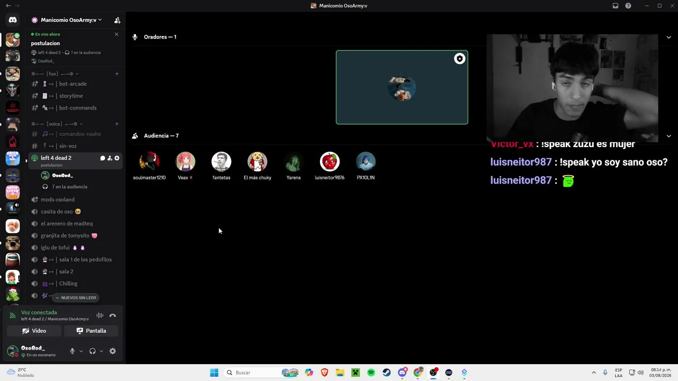Add a channel to the fun category
Image resolution: width=678 pixels, height=381 pixels.
tap(117, 74)
